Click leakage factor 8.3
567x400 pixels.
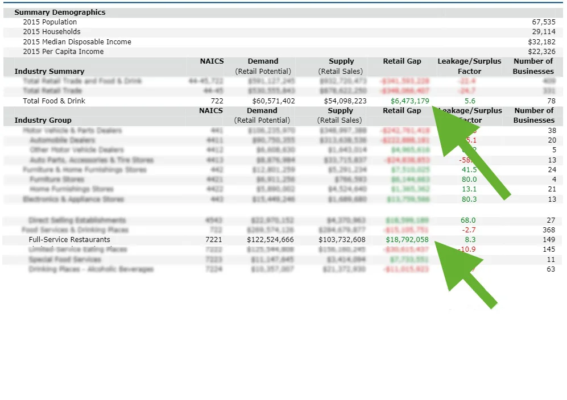[470, 240]
